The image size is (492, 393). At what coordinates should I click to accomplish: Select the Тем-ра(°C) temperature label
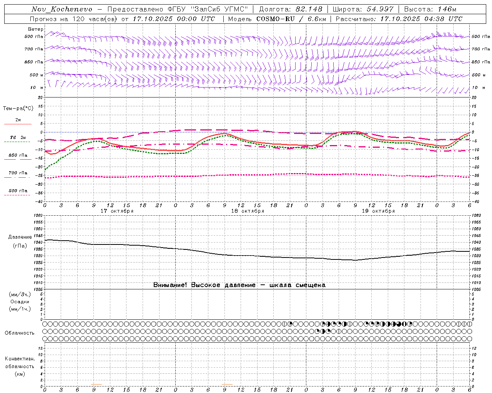tap(18, 109)
